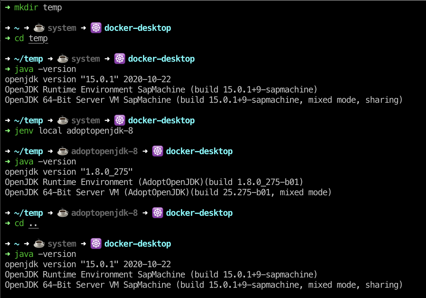The width and height of the screenshot is (426, 298).
Task: Select Kubernetes wheel icon in prompt above 'cd ..'
Action: pos(158,213)
